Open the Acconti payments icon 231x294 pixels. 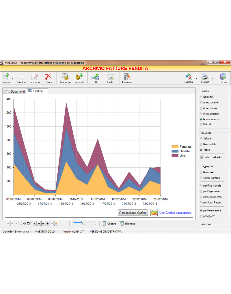click(x=79, y=78)
